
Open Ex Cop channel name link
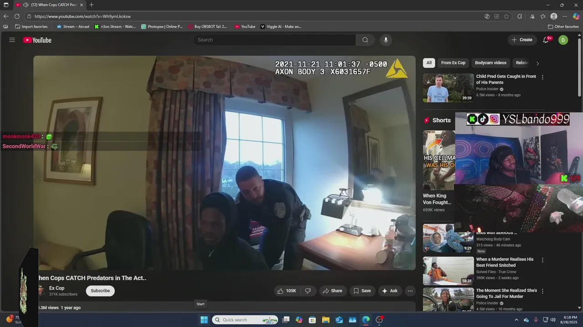[57, 288]
